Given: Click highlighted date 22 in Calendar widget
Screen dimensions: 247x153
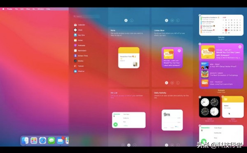Looking at the screenshot, I should [x=226, y=30].
